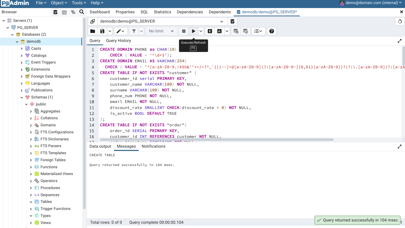Switch to the Data output tab
The image size is (405, 228).
pos(100,146)
